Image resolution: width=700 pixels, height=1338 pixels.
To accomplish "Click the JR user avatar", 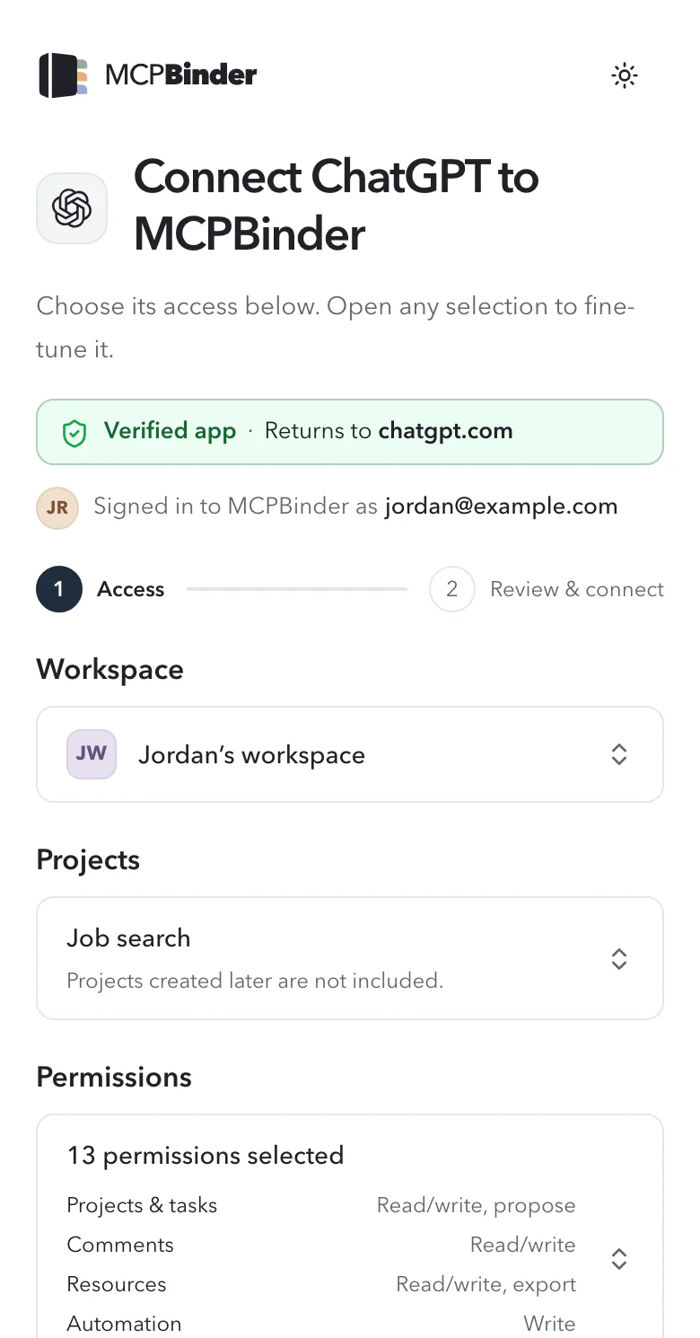I will coord(57,507).
